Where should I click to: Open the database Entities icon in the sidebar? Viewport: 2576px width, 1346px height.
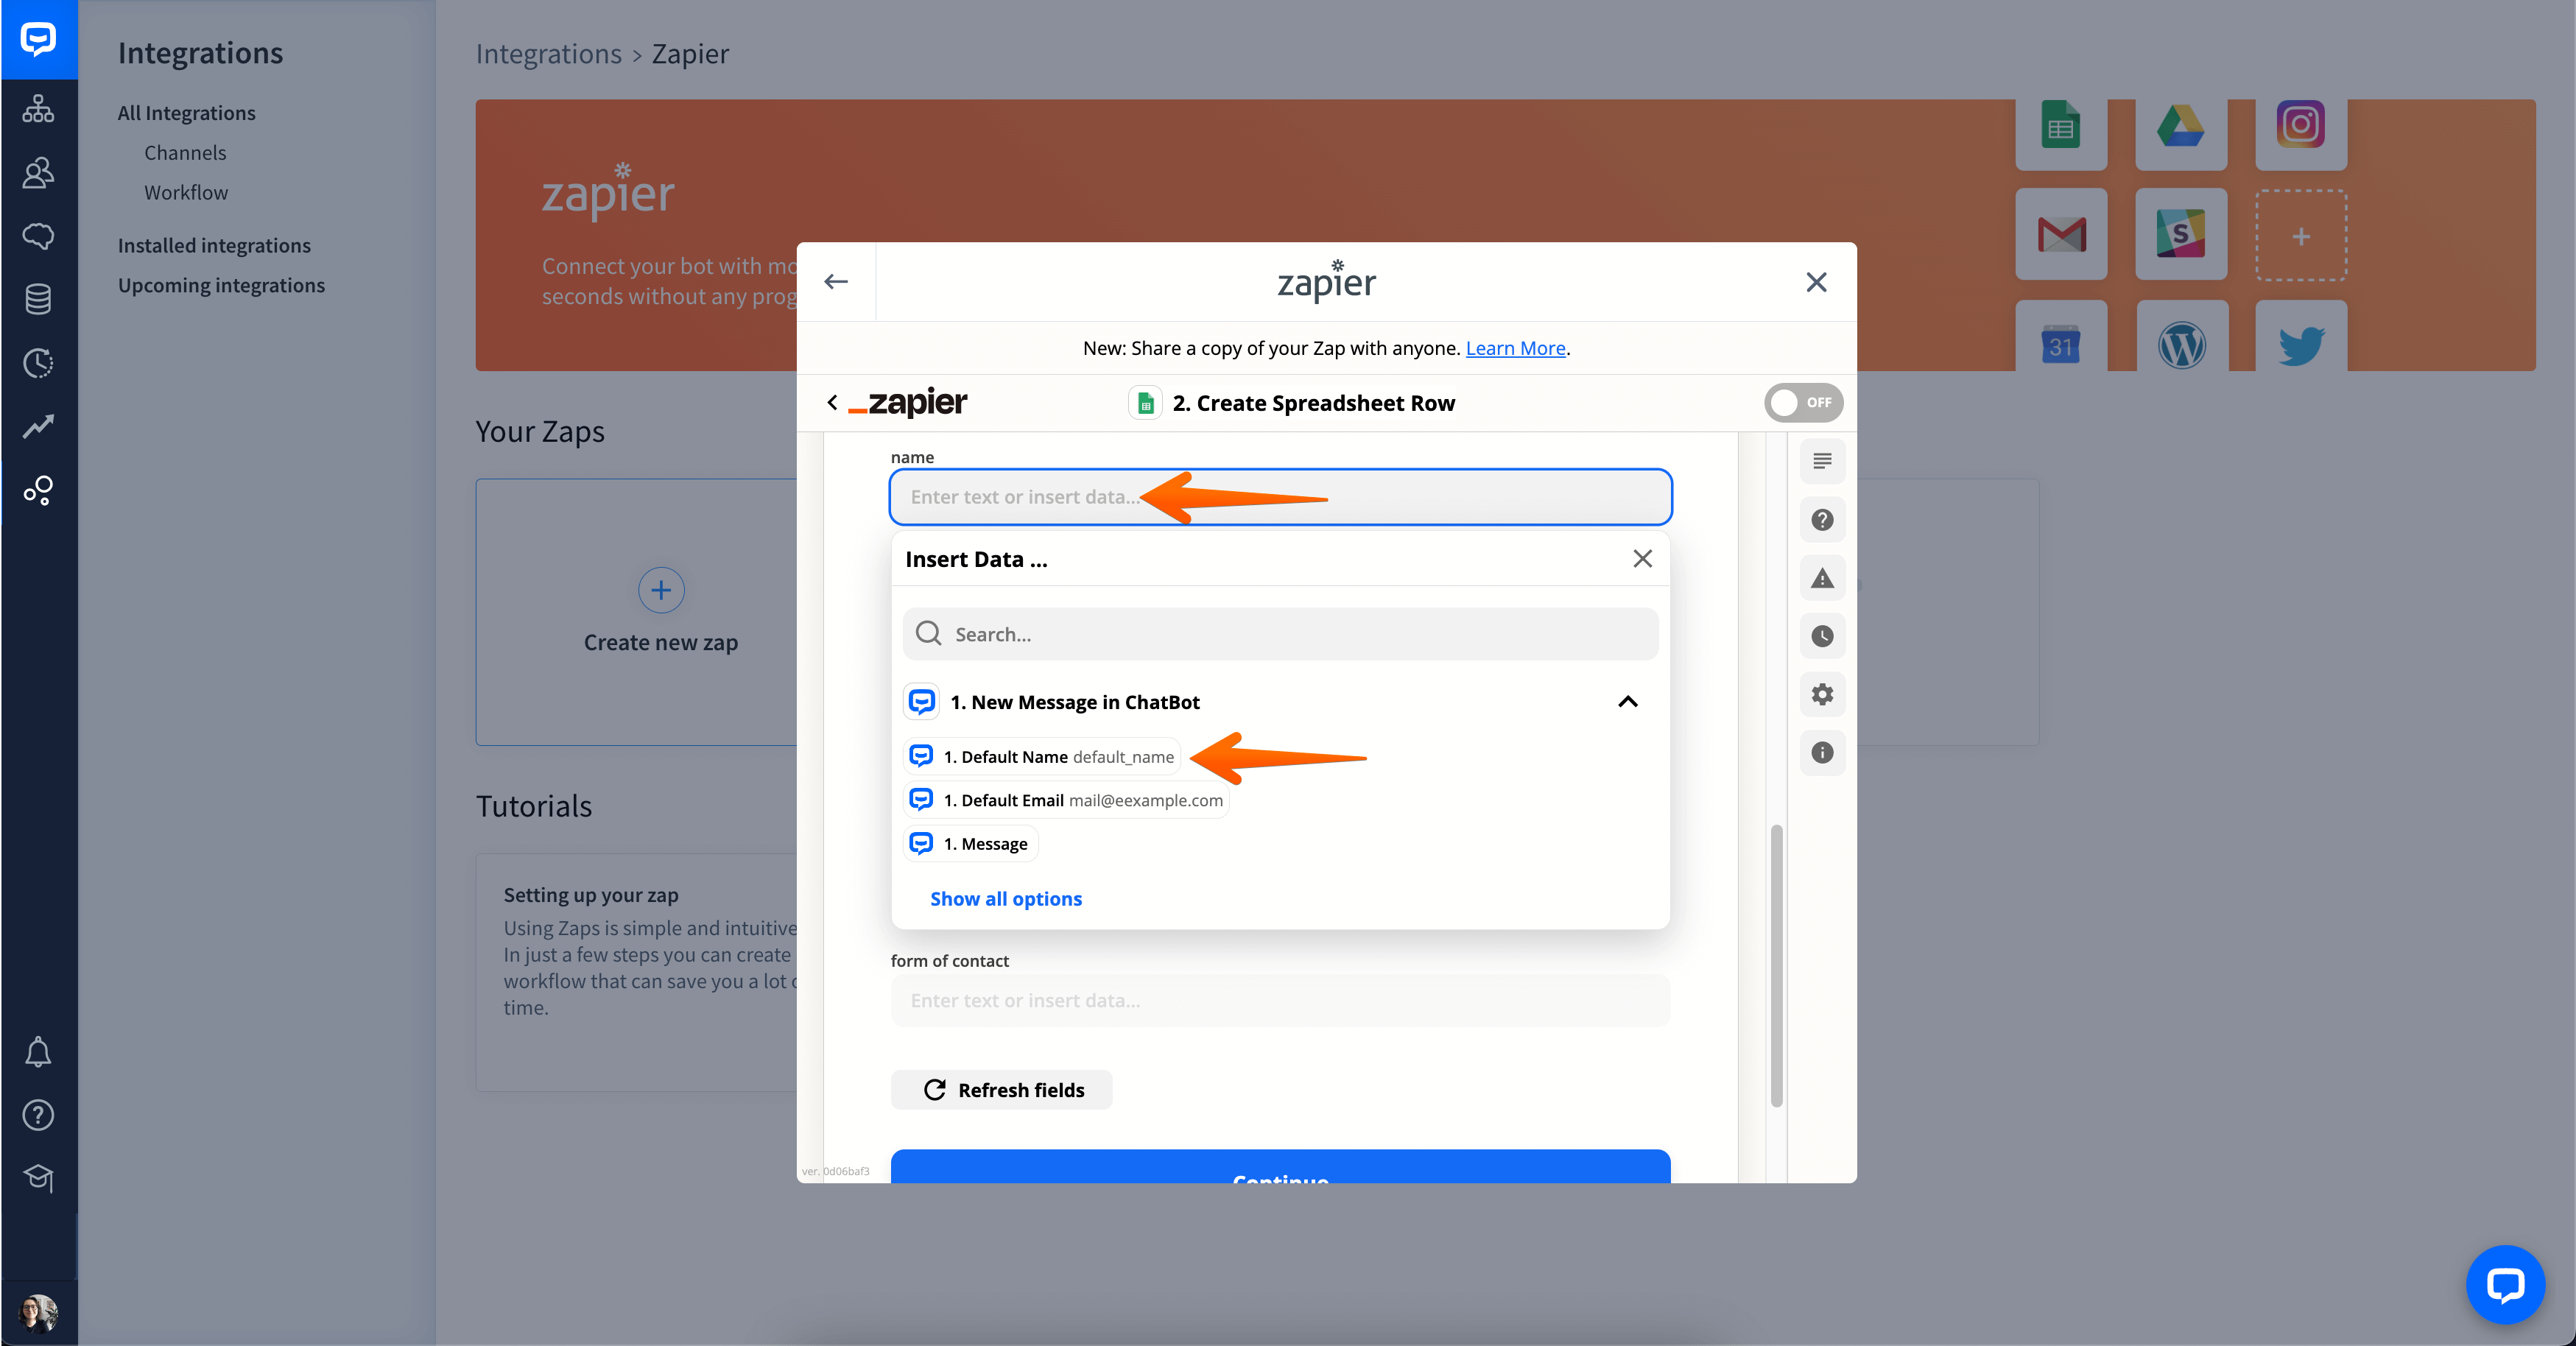38,299
